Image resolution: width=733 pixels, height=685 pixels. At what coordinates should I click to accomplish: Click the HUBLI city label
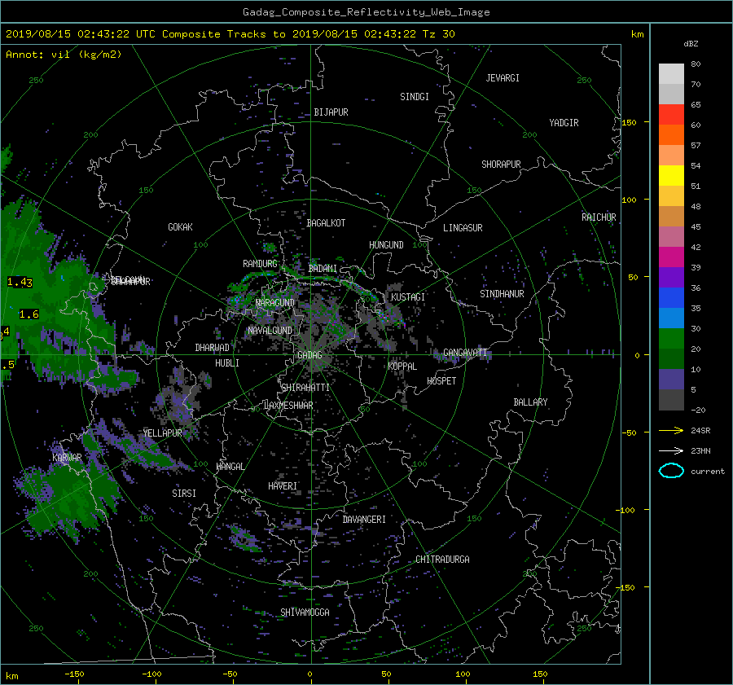(226, 362)
